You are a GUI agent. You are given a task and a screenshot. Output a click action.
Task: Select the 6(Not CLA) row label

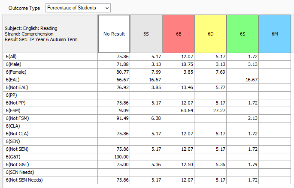coord(51,134)
